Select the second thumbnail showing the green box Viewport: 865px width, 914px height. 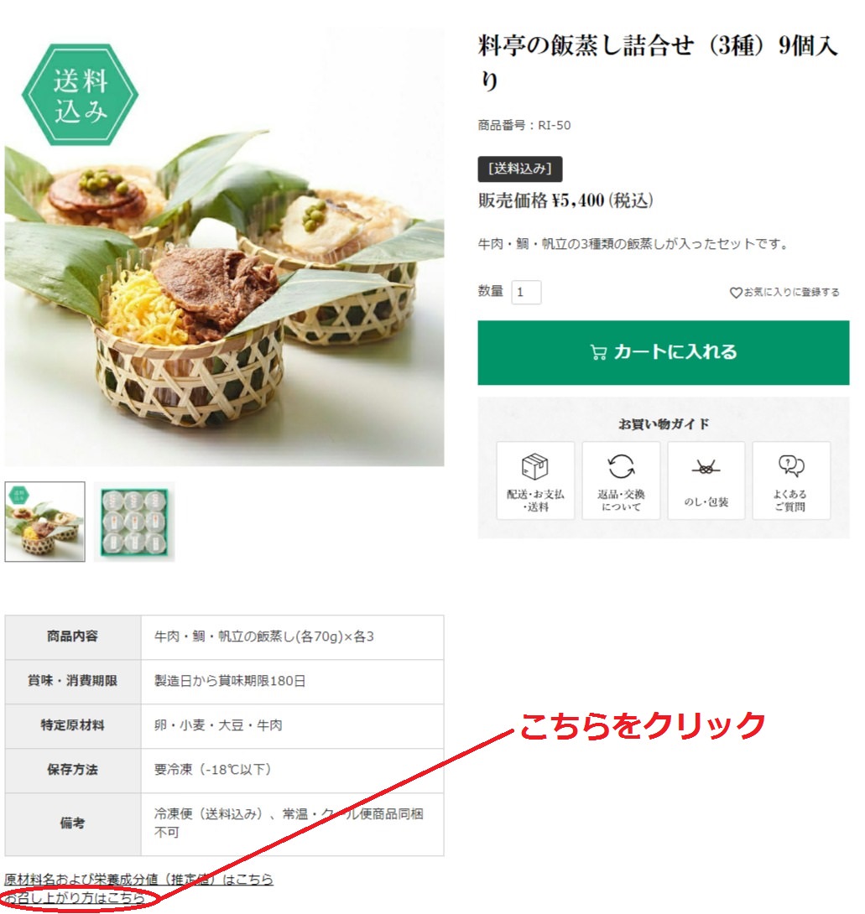[134, 522]
